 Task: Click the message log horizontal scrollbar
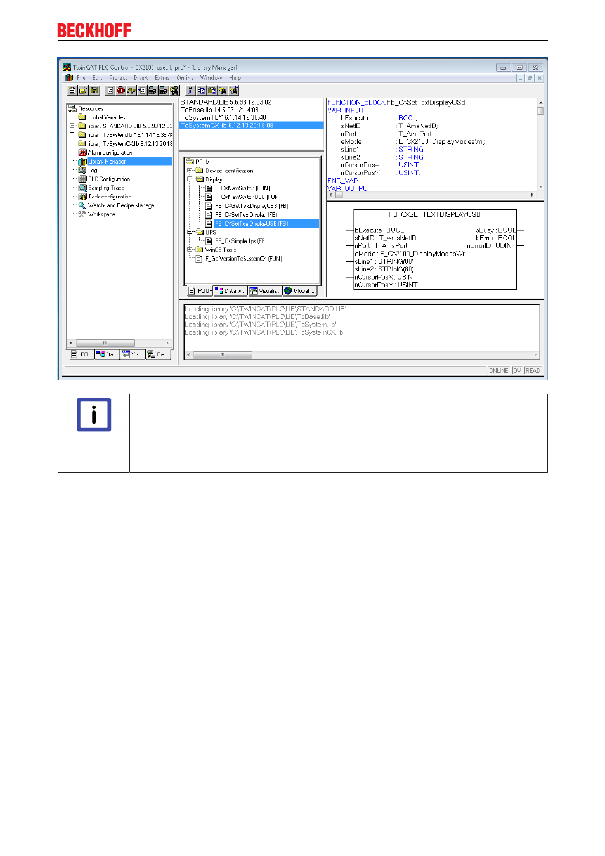[362, 355]
